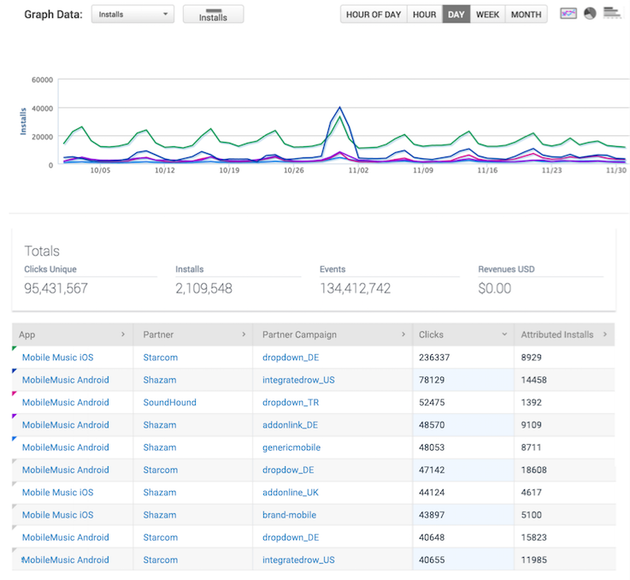Expand the App column header arrow
The width and height of the screenshot is (630, 580).
pyautogui.click(x=123, y=334)
